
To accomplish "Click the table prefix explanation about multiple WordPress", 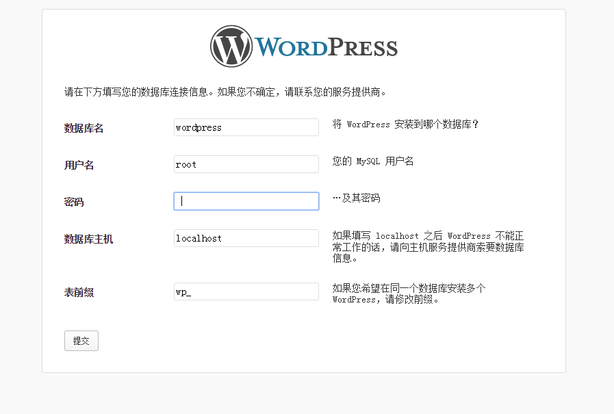I will click(409, 294).
